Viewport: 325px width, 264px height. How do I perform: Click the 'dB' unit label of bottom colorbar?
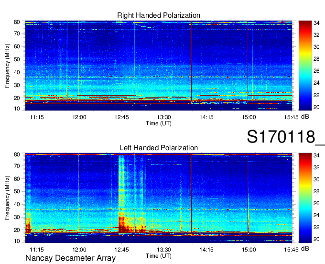tap(305, 249)
